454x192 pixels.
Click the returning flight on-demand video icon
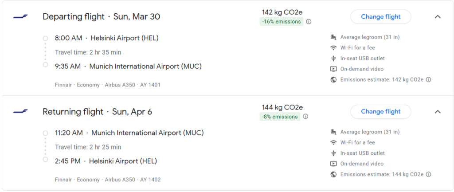[333, 164]
